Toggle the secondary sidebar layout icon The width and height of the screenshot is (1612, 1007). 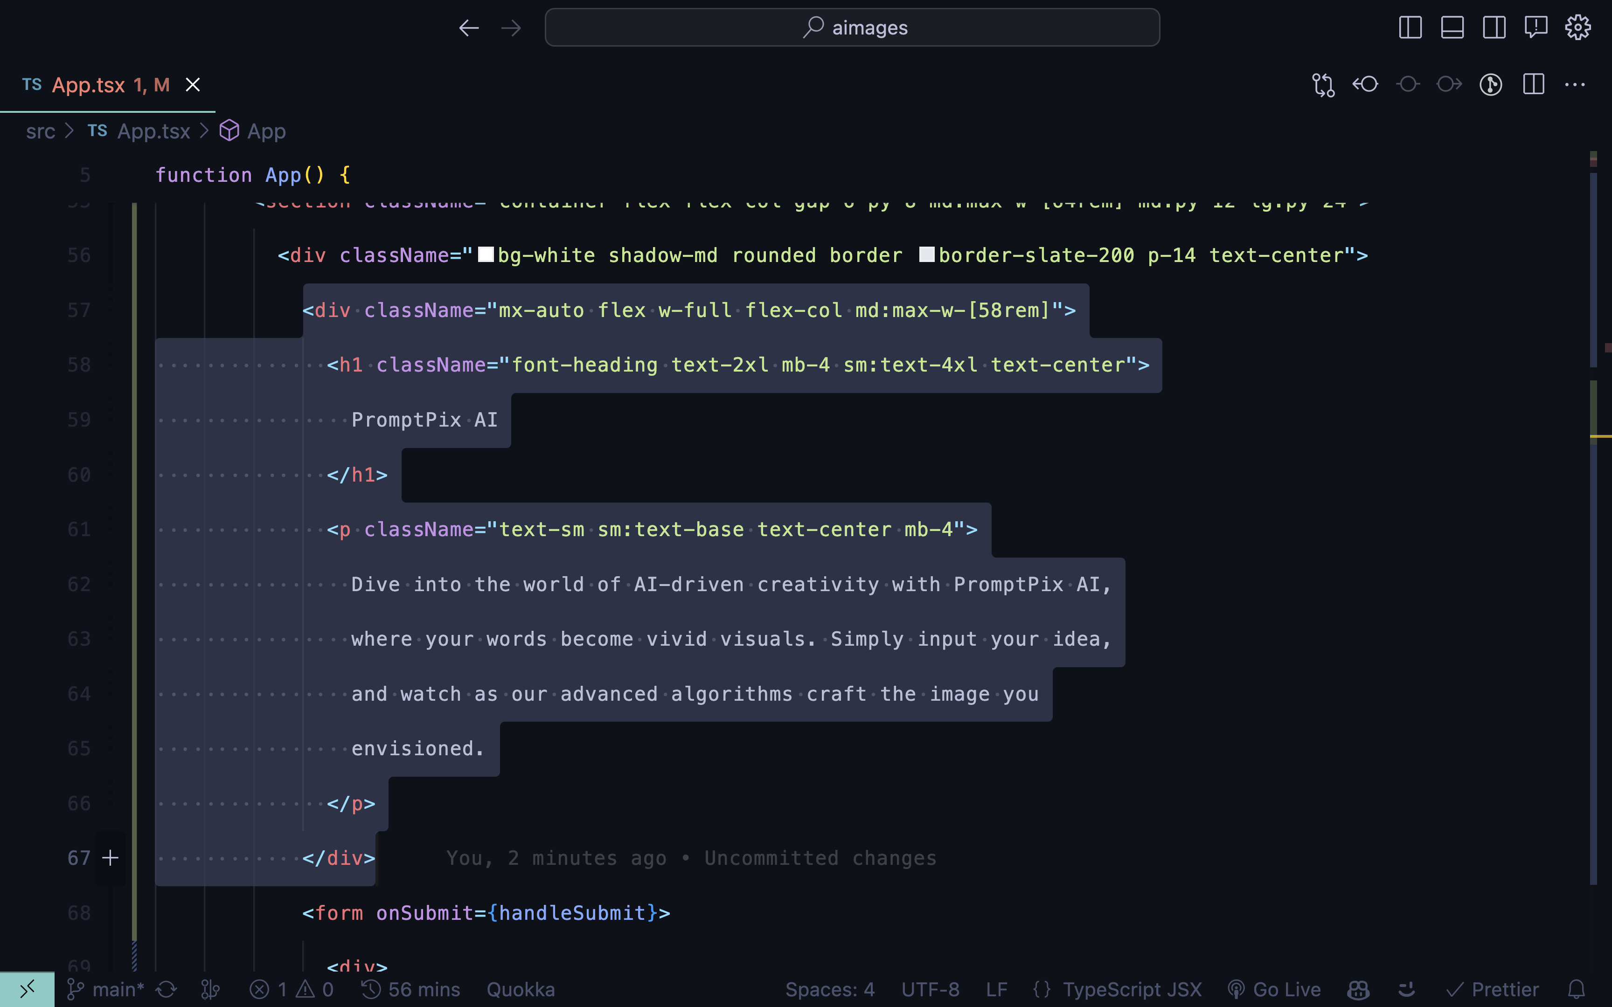click(x=1494, y=28)
